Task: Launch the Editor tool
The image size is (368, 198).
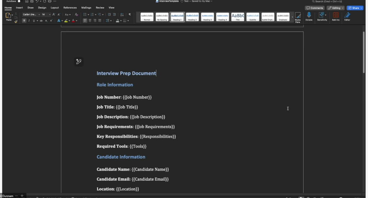Action: (x=347, y=17)
